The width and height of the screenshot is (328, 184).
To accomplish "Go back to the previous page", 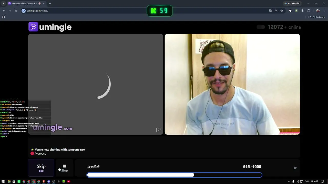I will tap(4, 11).
